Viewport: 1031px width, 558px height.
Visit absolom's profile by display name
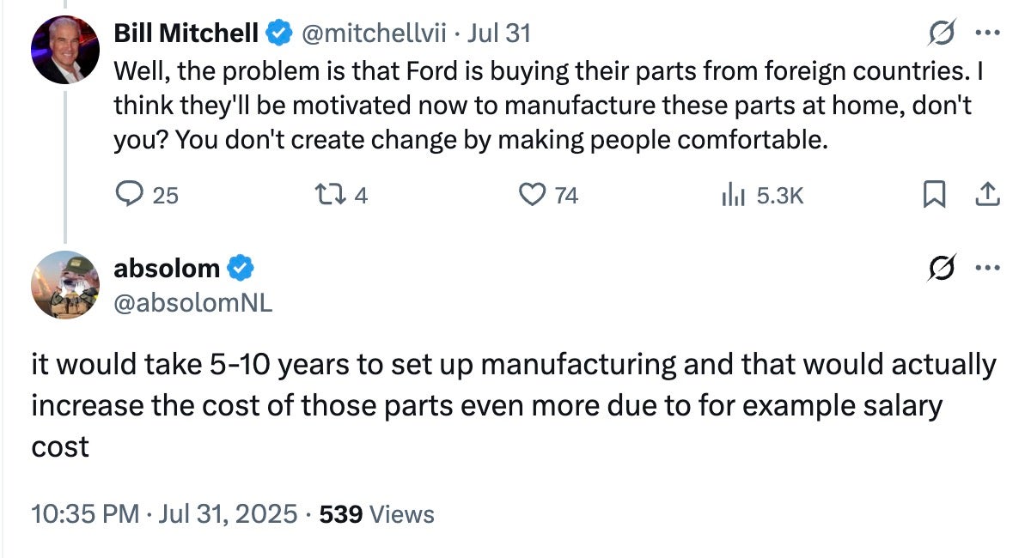[167, 269]
